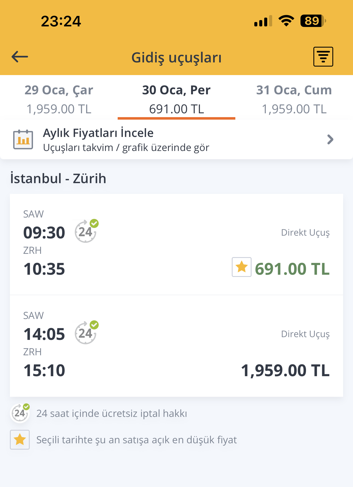Tap the 24 saat içinde ücretsiz iptal text
353x487 pixels.
[x=112, y=413]
